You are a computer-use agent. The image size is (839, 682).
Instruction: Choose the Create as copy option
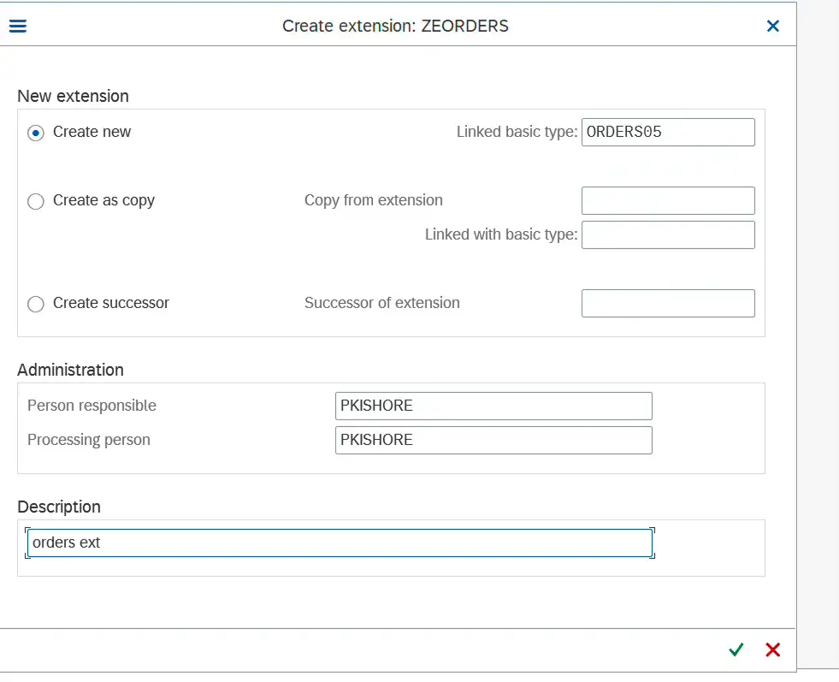36,201
